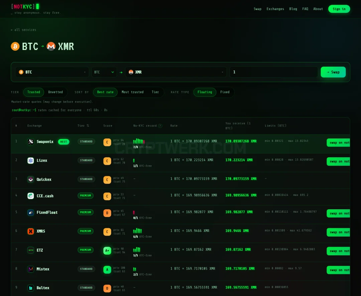Viewport: 361px width, 296px height.
Task: Click the Baltex exchange logo icon
Action: point(31,288)
